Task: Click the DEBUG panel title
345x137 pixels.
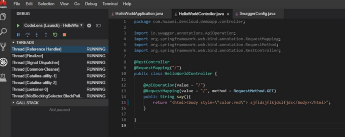Action: pyautogui.click(x=23, y=14)
